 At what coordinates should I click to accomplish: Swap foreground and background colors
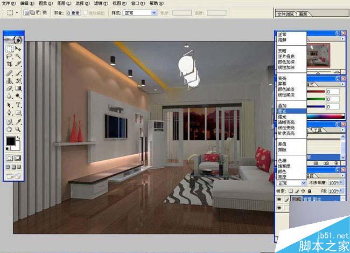[x=19, y=138]
